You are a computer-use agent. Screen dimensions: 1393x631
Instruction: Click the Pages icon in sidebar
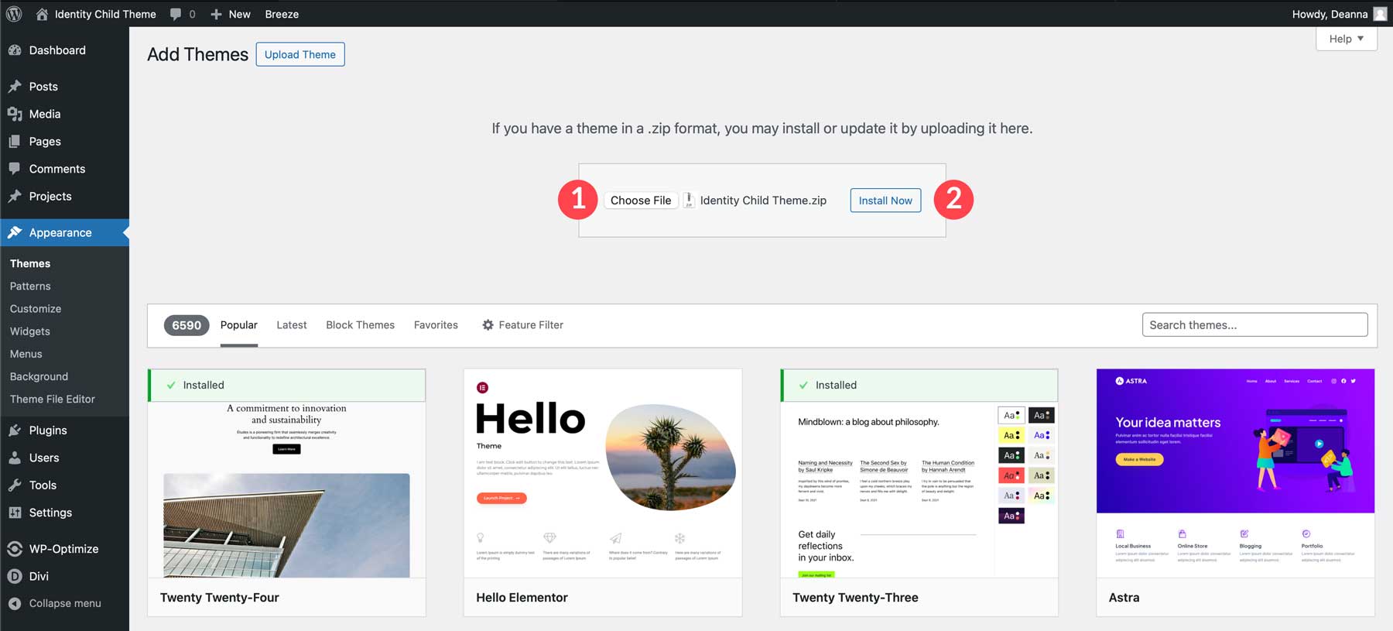pyautogui.click(x=15, y=142)
